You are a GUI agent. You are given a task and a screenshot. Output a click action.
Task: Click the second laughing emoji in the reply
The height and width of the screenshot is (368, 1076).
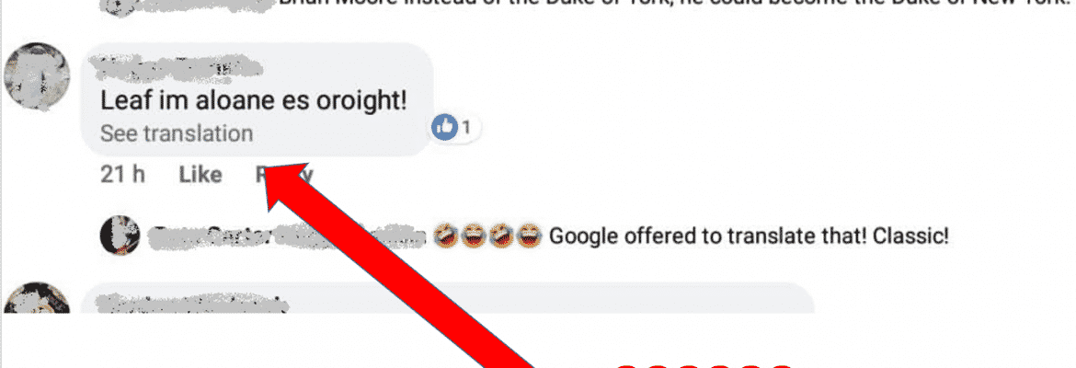pyautogui.click(x=473, y=236)
